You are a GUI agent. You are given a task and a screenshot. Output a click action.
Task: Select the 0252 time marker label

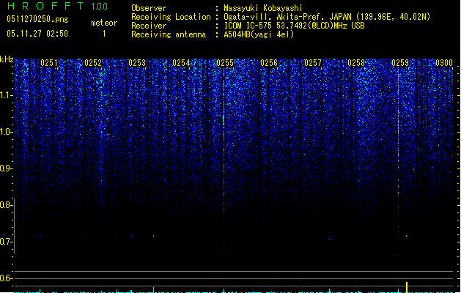tap(93, 63)
